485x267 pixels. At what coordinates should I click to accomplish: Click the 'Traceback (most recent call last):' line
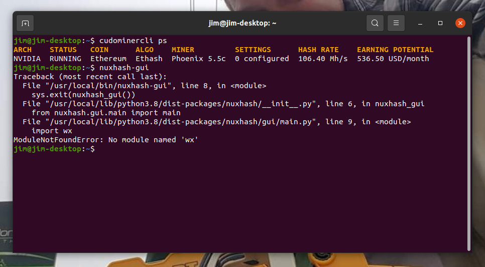[x=90, y=77]
